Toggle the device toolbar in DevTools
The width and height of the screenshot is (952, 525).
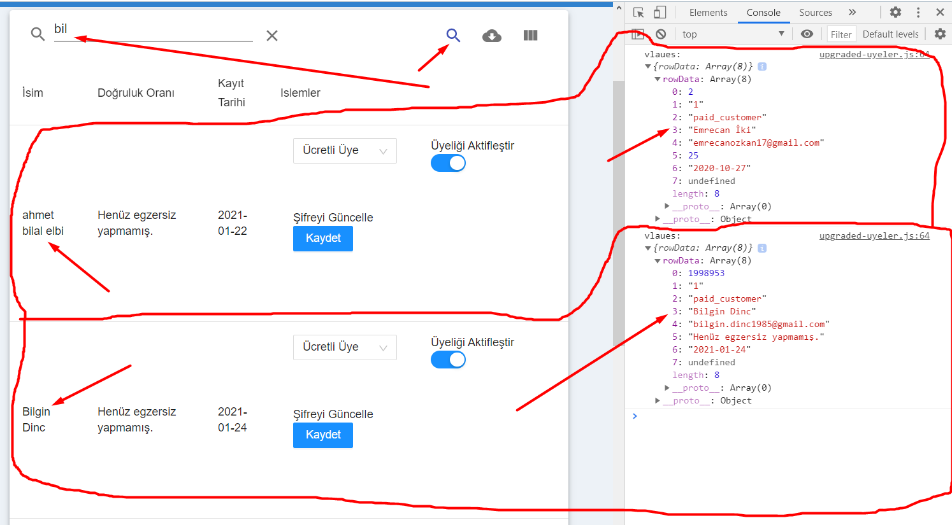coord(660,12)
